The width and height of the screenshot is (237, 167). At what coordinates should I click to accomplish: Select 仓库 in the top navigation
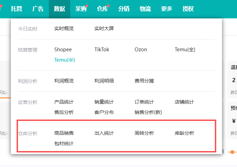tap(102, 9)
